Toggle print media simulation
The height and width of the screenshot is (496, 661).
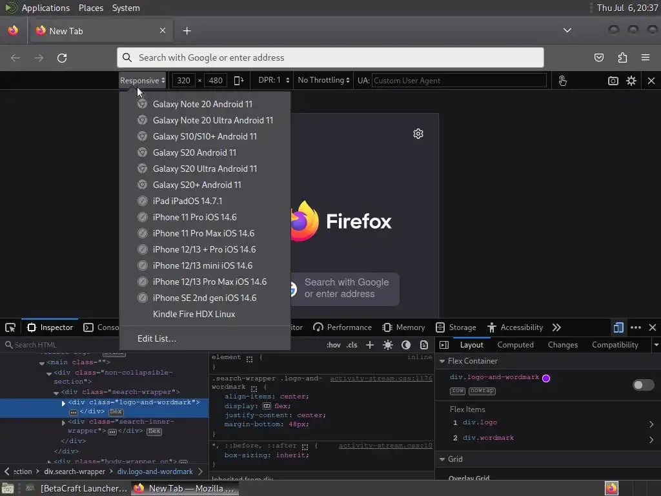[x=424, y=345]
